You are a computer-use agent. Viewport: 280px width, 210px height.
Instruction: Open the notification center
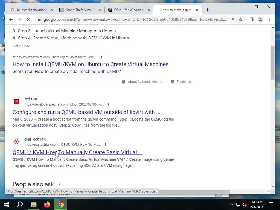pyautogui.click(x=271, y=205)
